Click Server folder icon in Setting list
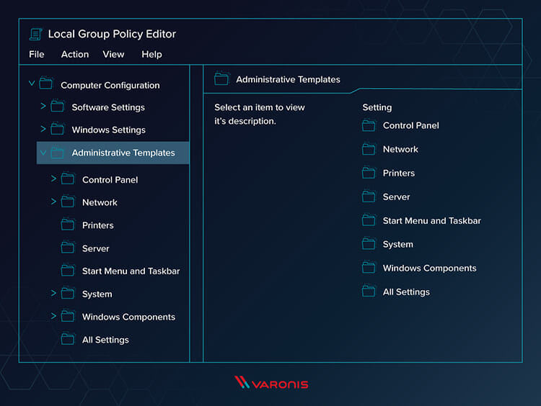 coord(369,196)
